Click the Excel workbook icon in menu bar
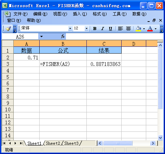Image resolution: width=165 pixels, height=154 pixels. [x=8, y=14]
